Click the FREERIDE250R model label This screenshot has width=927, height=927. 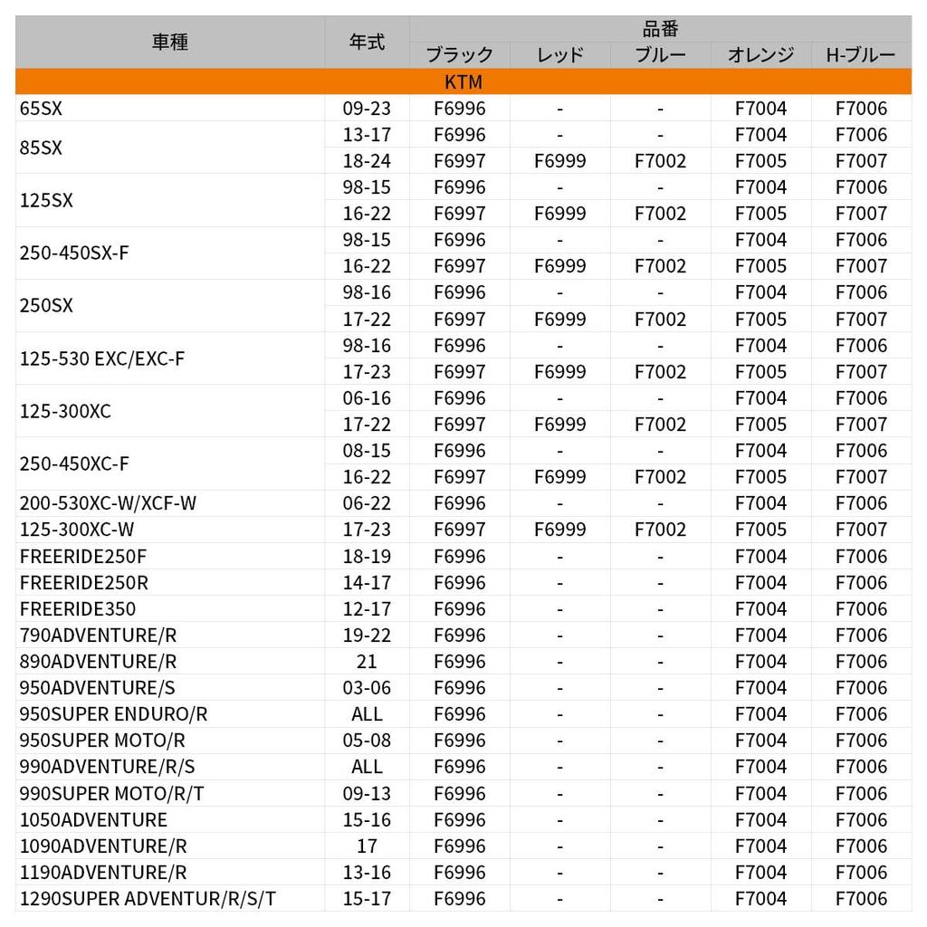pyautogui.click(x=84, y=582)
